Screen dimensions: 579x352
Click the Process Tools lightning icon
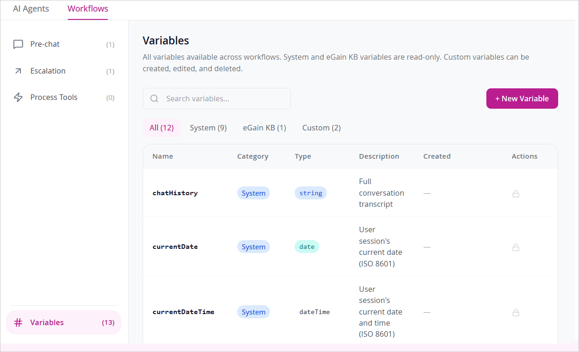pos(18,97)
